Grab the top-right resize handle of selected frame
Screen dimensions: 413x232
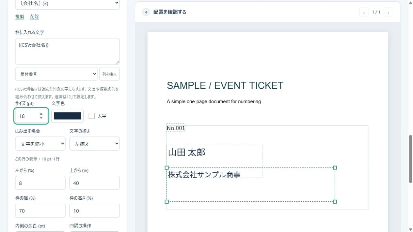pyautogui.click(x=335, y=167)
